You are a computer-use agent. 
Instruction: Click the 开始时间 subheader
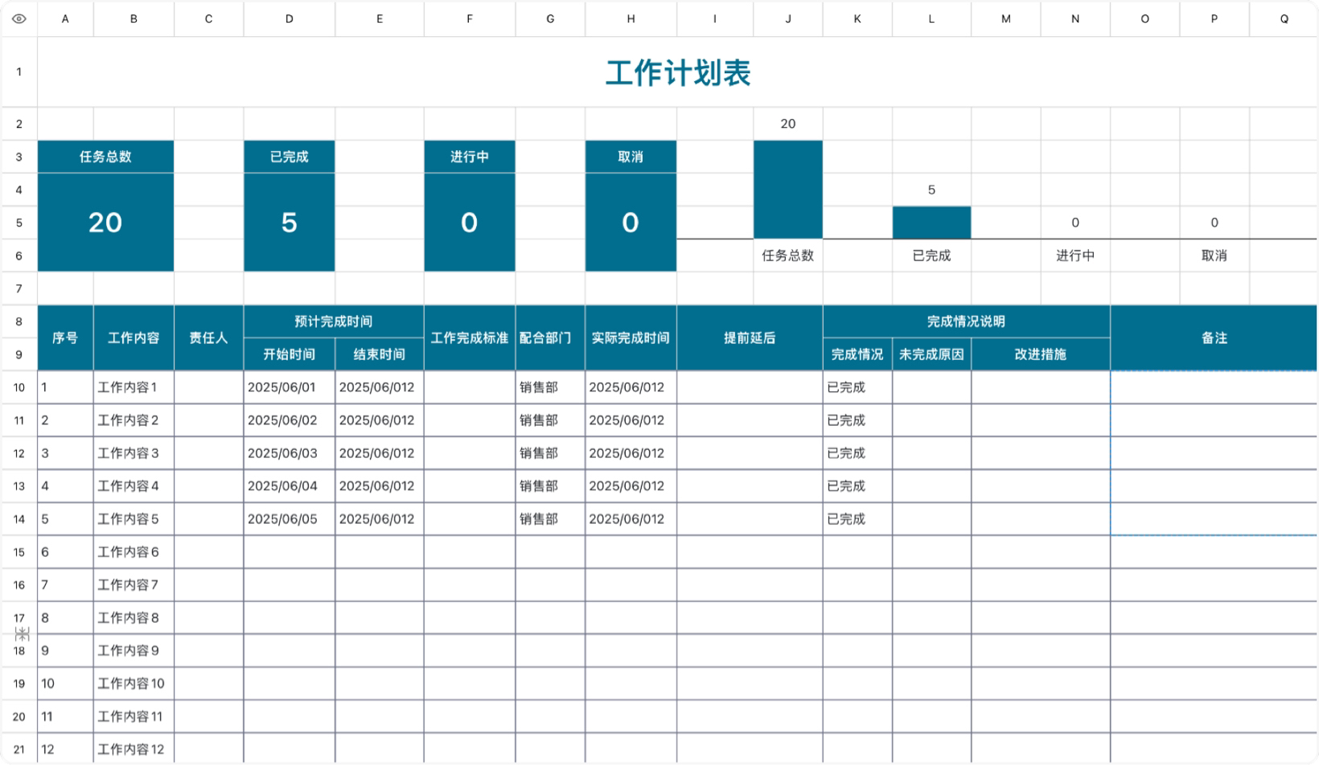click(x=290, y=354)
